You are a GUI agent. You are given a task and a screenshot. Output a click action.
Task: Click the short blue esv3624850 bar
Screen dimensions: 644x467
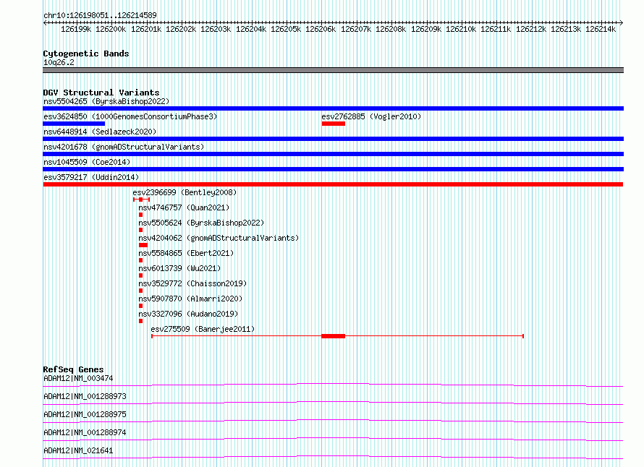coord(74,124)
